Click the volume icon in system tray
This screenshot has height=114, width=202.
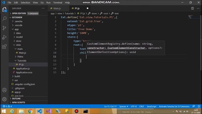tap(187, 111)
